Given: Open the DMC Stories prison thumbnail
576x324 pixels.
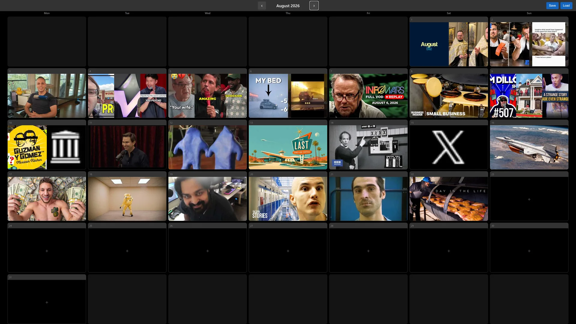Looking at the screenshot, I should pos(288,199).
